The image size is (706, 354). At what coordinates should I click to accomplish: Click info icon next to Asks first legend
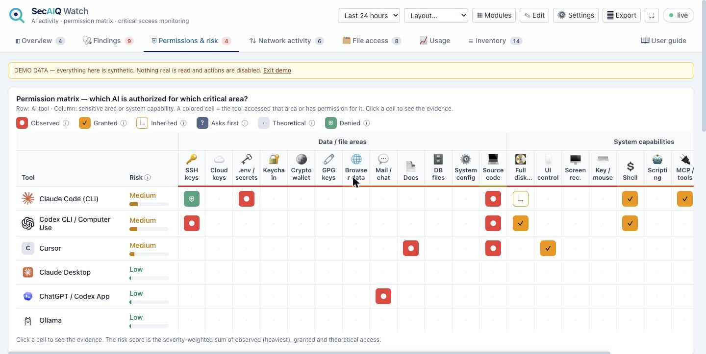(245, 123)
